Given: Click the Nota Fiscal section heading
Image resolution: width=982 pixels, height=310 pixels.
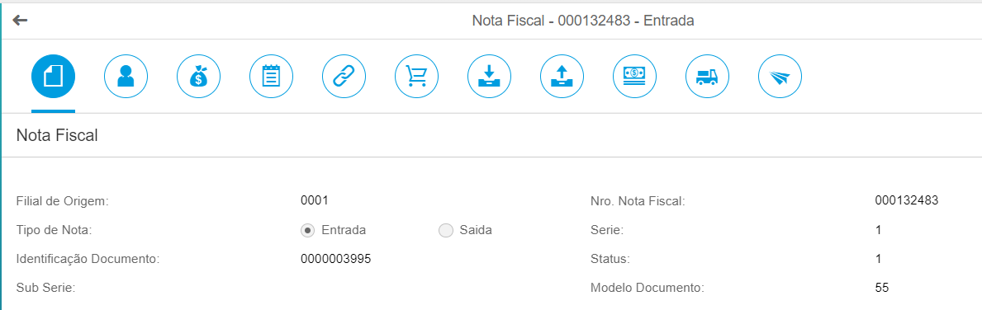Looking at the screenshot, I should pyautogui.click(x=57, y=135).
